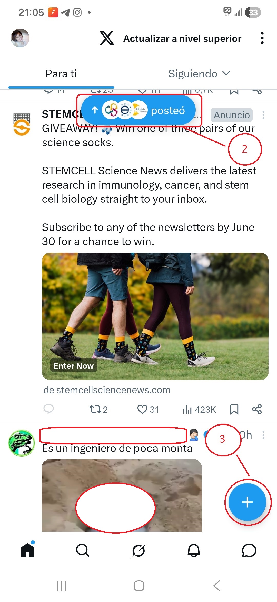Open the top-right three-dot overflow menu
Viewport: 277px width, 602px height.
[x=262, y=38]
